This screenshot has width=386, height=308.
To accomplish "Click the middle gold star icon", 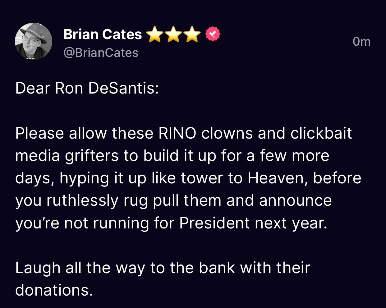I will pyautogui.click(x=174, y=34).
